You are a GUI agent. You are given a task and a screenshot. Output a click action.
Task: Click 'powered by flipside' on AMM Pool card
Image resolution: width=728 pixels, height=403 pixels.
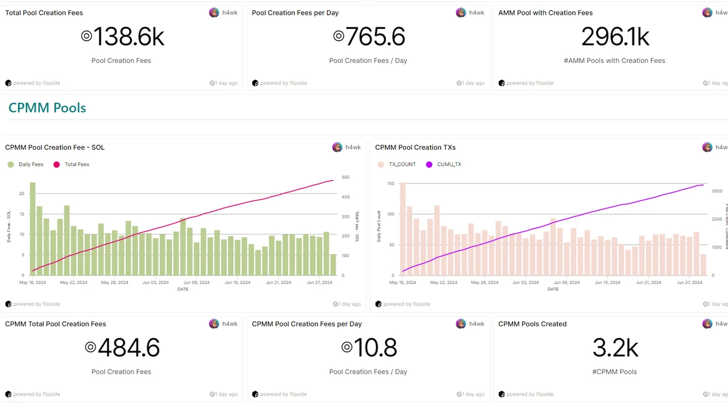point(530,83)
